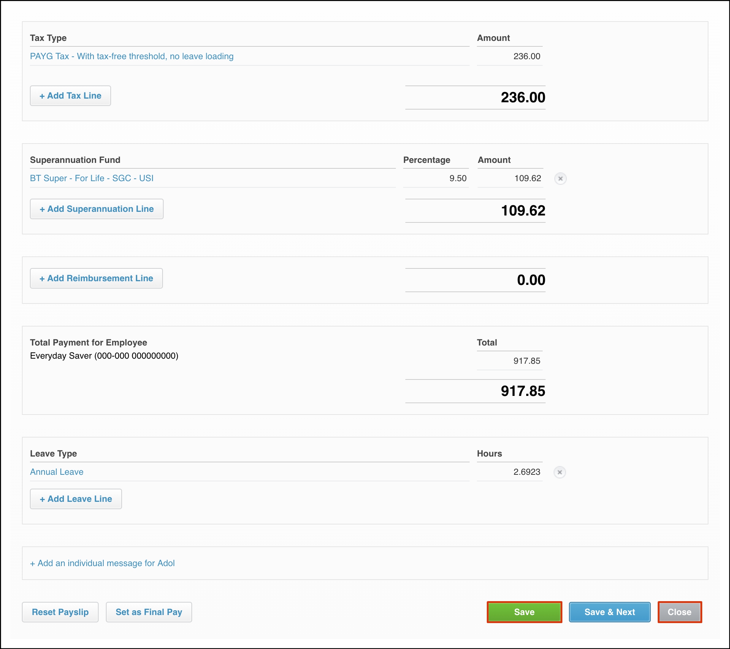The image size is (730, 649).
Task: Add a leave line
Action: [x=76, y=499]
